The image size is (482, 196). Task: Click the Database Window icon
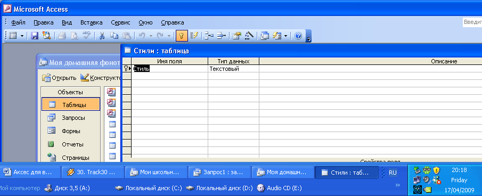pos(264,36)
